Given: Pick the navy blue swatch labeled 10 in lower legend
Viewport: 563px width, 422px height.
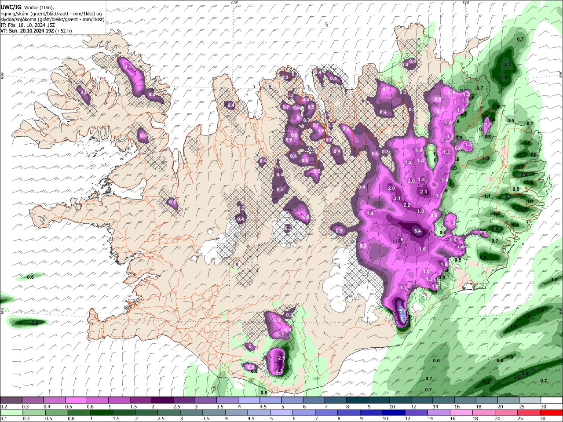Looking at the screenshot, I should click(x=393, y=412).
